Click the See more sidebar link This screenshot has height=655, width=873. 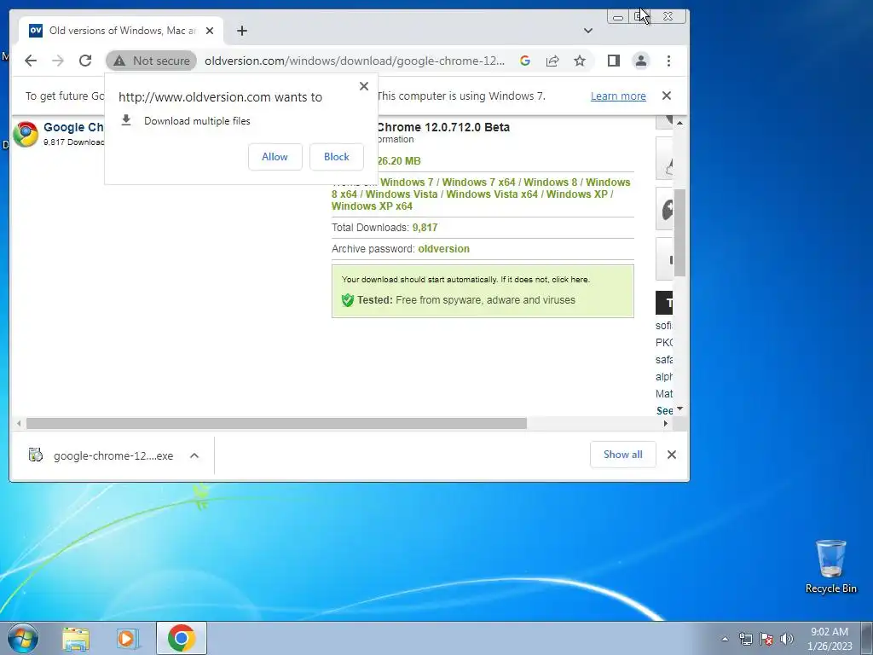tap(664, 410)
